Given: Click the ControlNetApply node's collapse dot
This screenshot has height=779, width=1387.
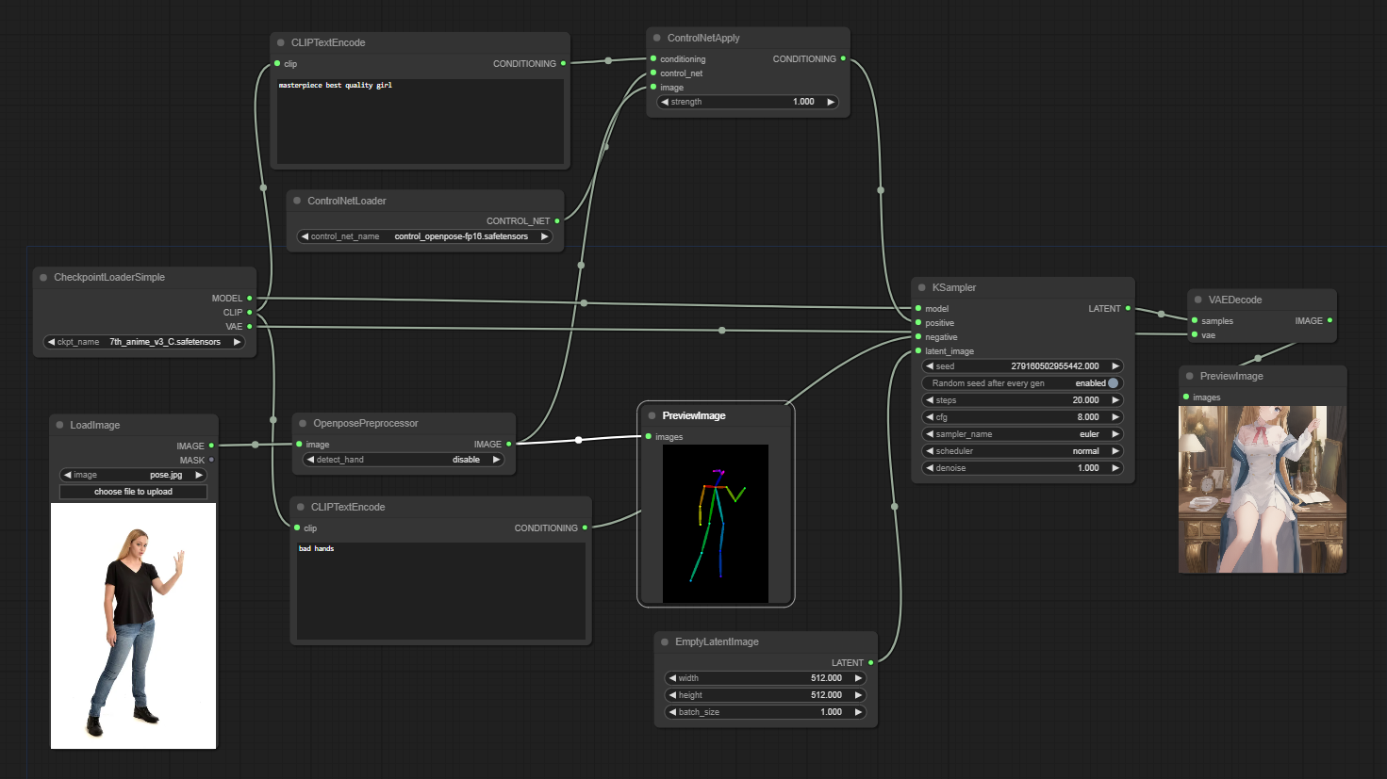Looking at the screenshot, I should (656, 38).
